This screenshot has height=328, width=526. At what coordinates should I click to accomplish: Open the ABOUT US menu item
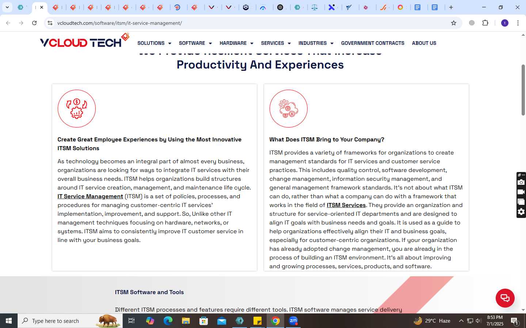coord(424,43)
